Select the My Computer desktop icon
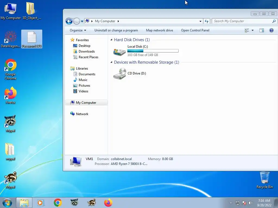This screenshot has height=208, width=278. coord(11,11)
